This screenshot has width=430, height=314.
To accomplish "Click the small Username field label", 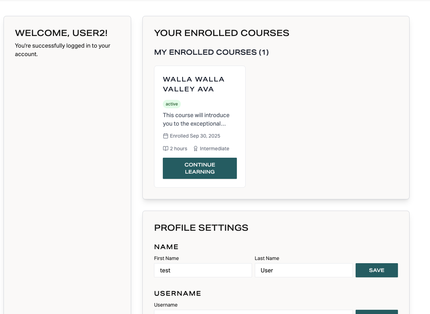I will [166, 305].
